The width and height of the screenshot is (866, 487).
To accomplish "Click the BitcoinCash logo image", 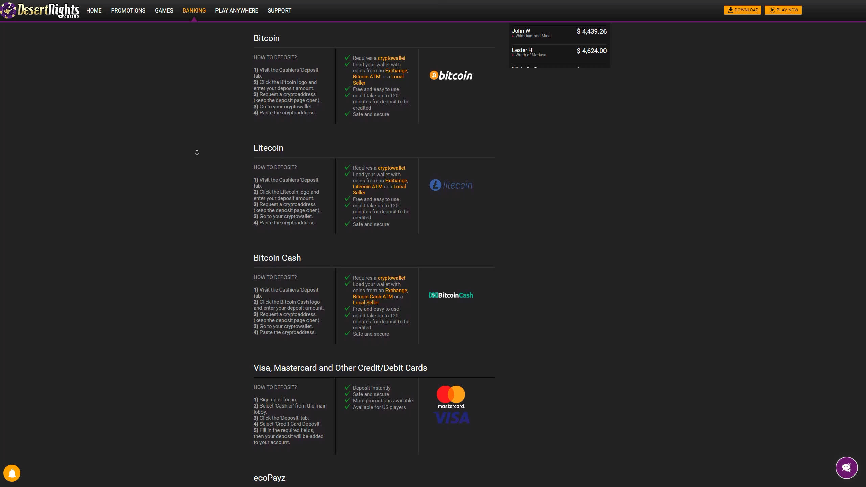I will (x=451, y=295).
